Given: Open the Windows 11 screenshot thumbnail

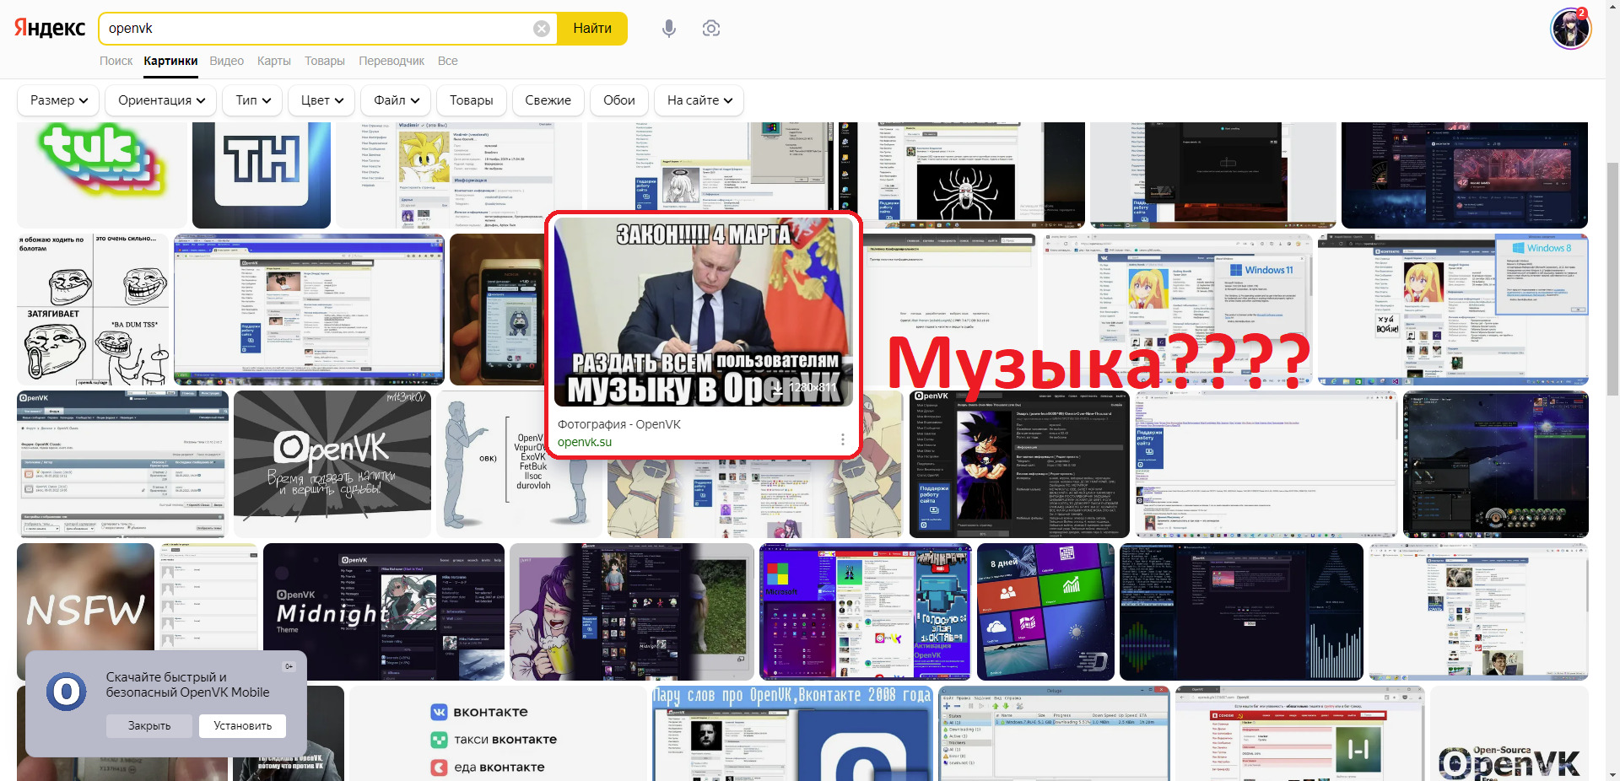Looking at the screenshot, I should [1177, 310].
